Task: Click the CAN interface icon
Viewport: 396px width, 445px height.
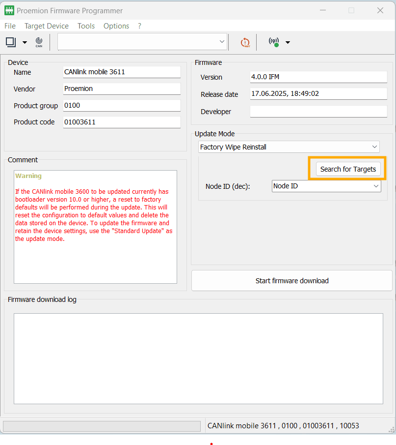Action: tap(39, 42)
